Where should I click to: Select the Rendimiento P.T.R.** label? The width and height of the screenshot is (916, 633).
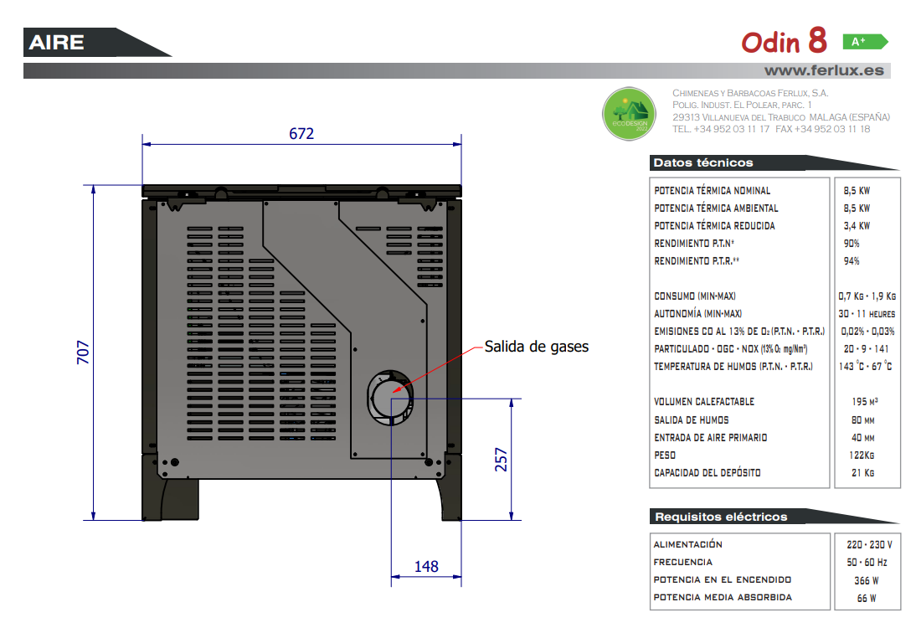point(697,261)
